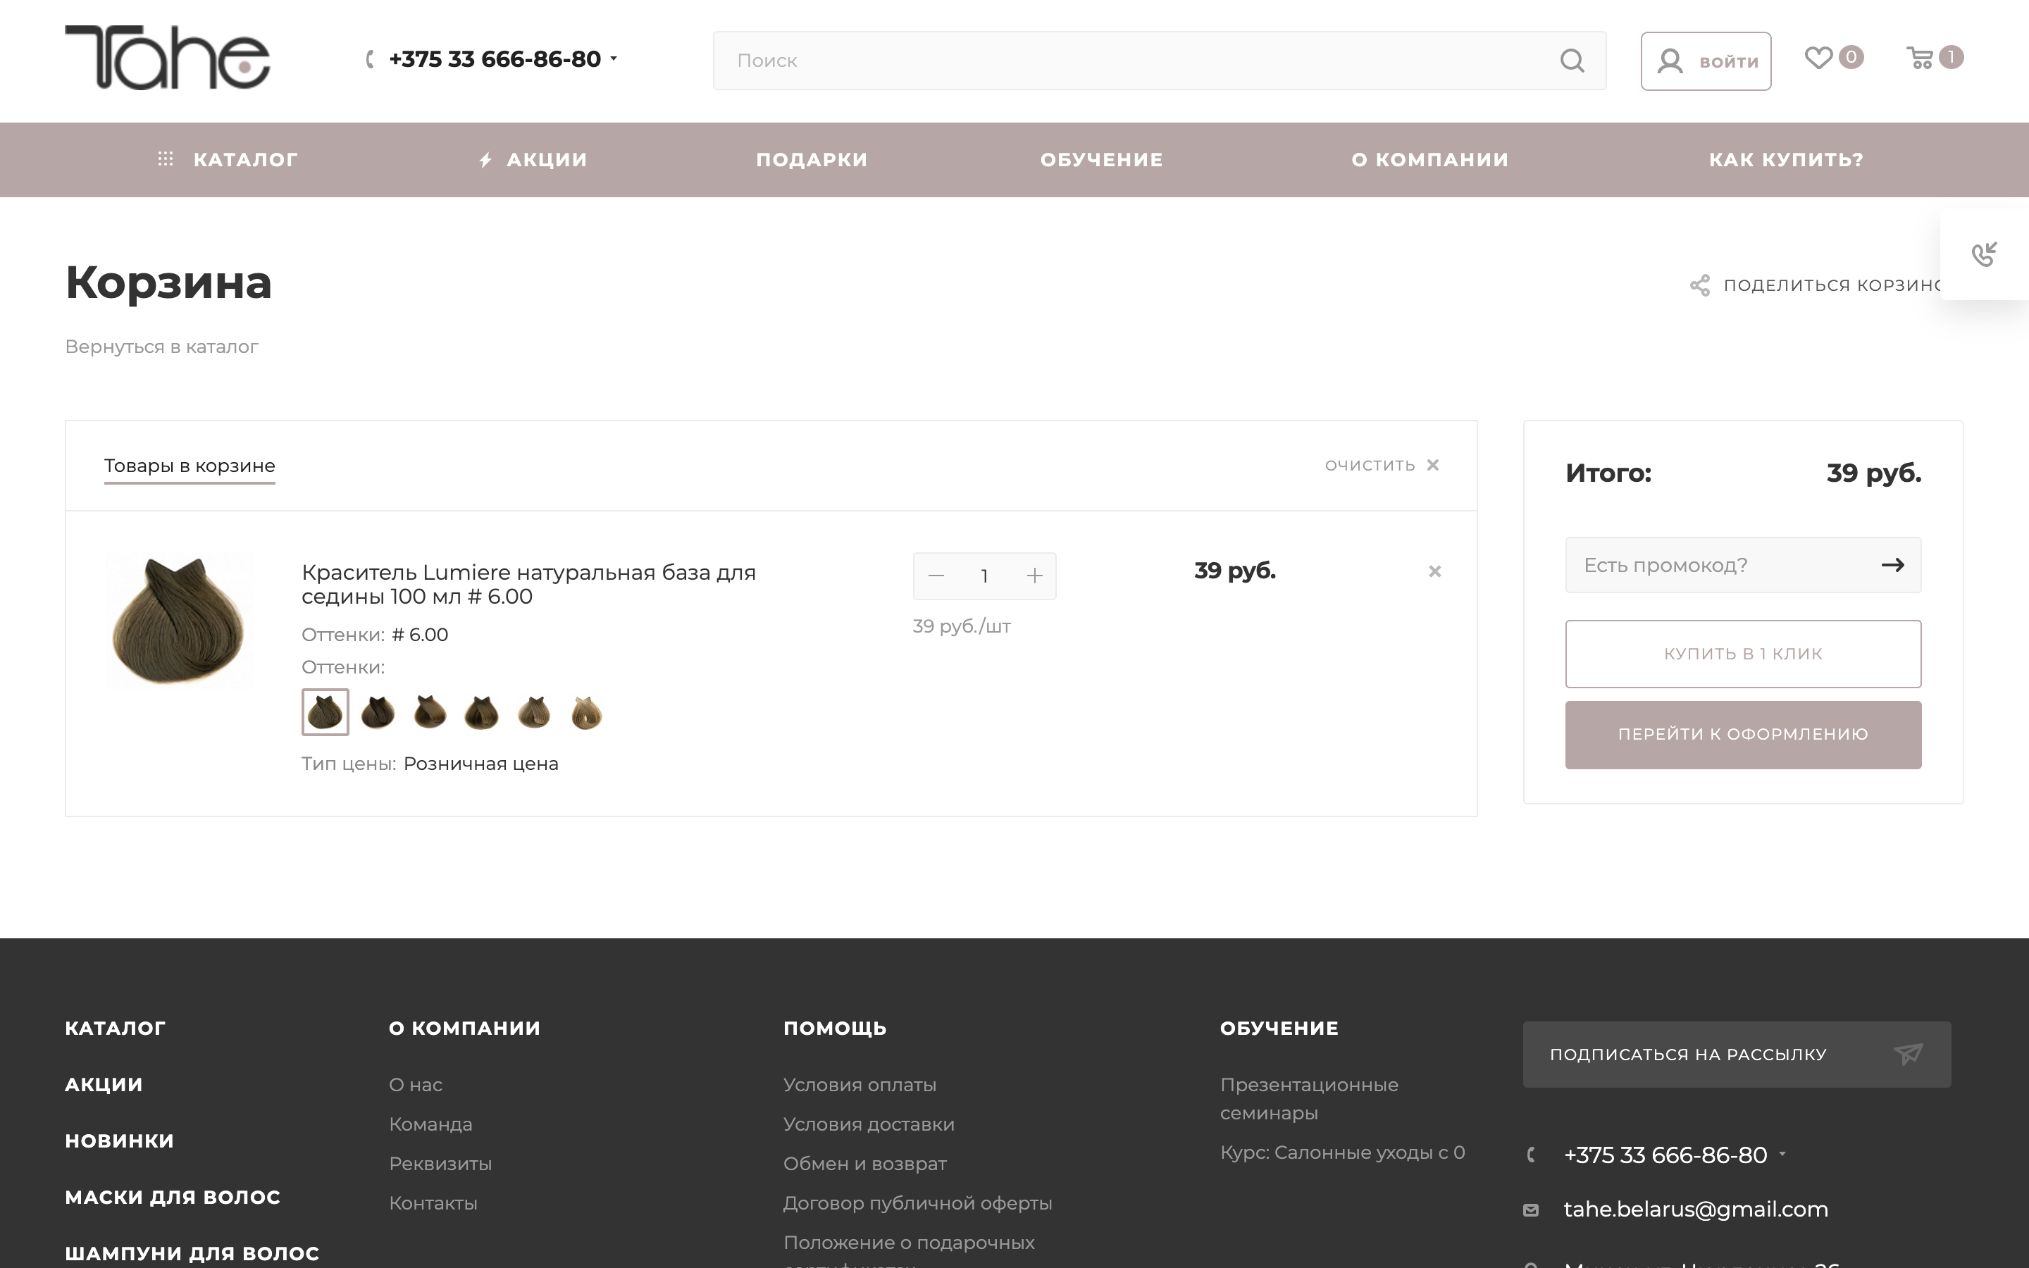Select the fifth hair shade swatch
2029x1268 pixels.
pyautogui.click(x=534, y=712)
